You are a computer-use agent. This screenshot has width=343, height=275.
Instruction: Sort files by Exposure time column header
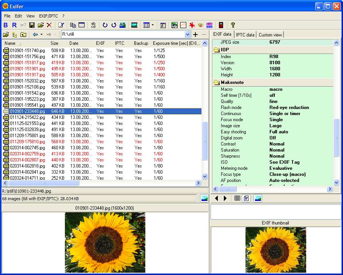(x=176, y=43)
